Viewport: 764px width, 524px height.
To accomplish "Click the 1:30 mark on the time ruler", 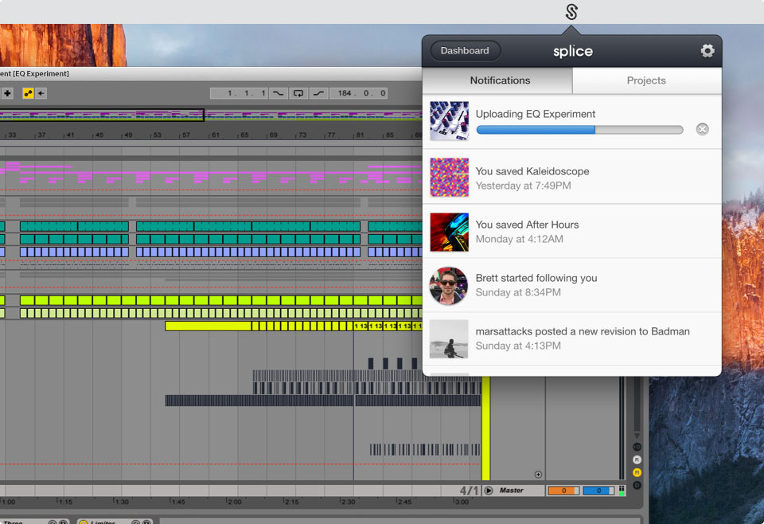I will pyautogui.click(x=121, y=502).
